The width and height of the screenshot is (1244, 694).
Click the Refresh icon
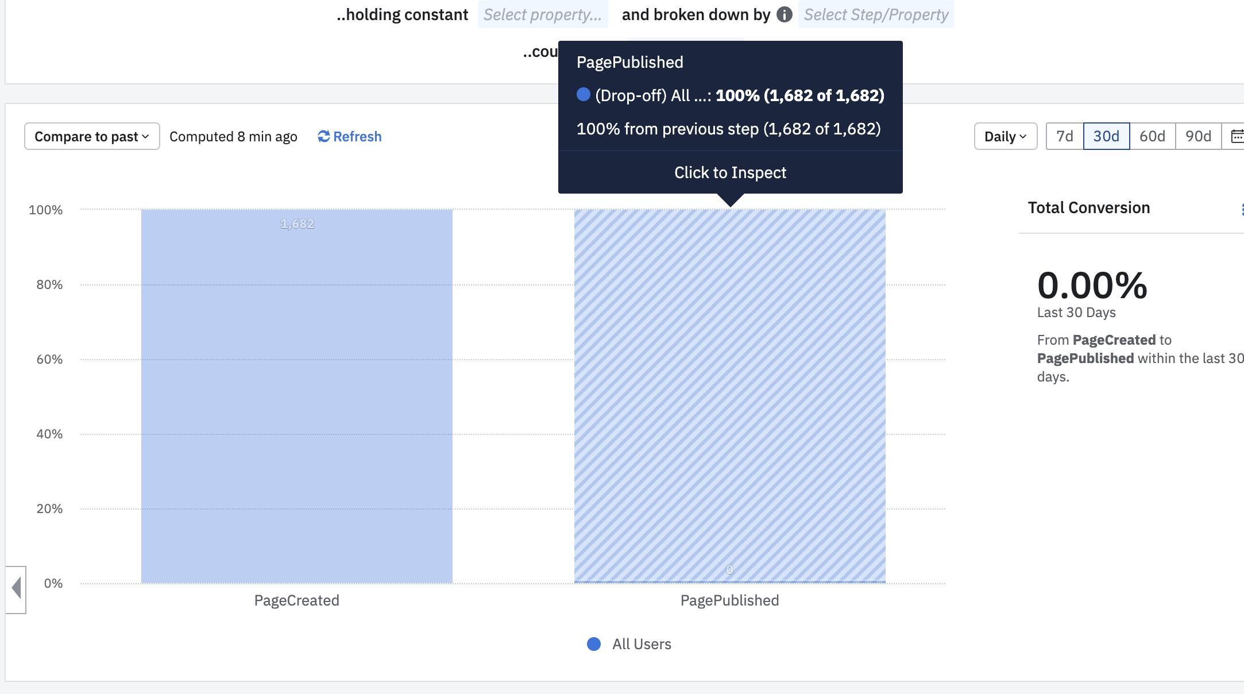point(324,136)
